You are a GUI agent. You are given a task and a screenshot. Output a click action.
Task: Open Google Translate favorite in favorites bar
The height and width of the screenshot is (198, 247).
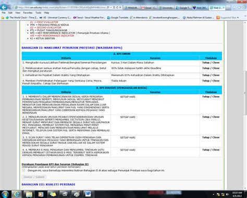(x=118, y=18)
